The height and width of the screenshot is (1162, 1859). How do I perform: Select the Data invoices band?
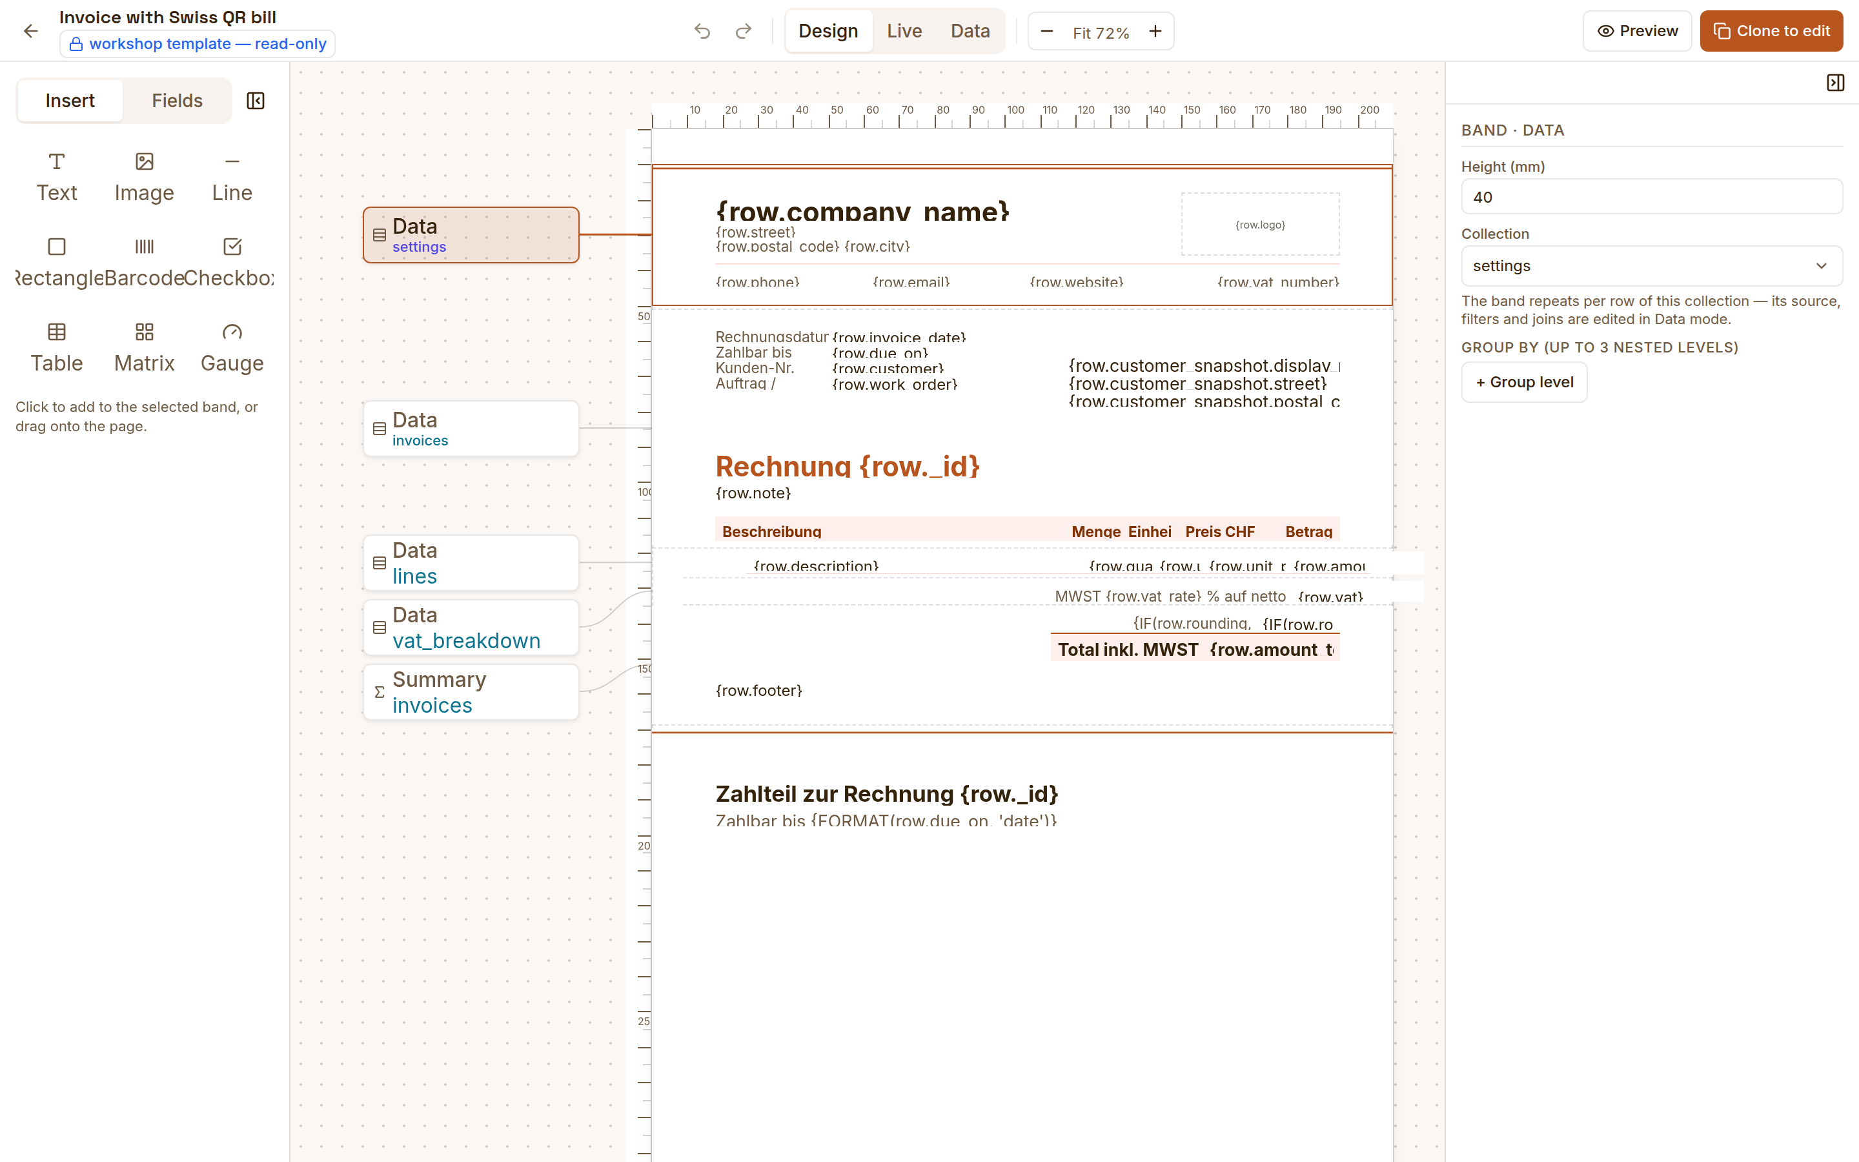471,429
